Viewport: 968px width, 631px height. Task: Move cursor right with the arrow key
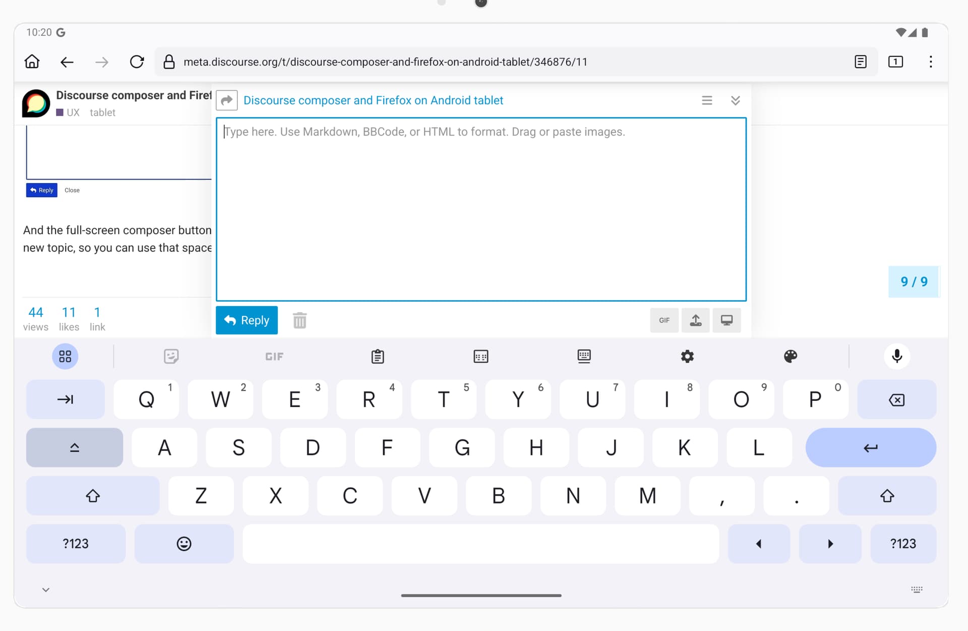830,544
